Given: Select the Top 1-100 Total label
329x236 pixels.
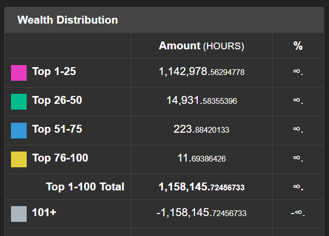Looking at the screenshot, I should [x=85, y=187].
